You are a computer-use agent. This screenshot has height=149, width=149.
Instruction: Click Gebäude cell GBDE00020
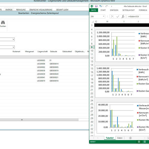54,74
